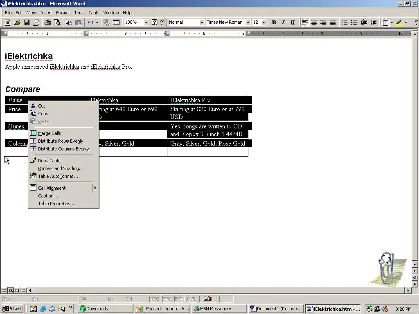Switch to Downloads taskbar button
The height and width of the screenshot is (314, 419).
coord(106,309)
